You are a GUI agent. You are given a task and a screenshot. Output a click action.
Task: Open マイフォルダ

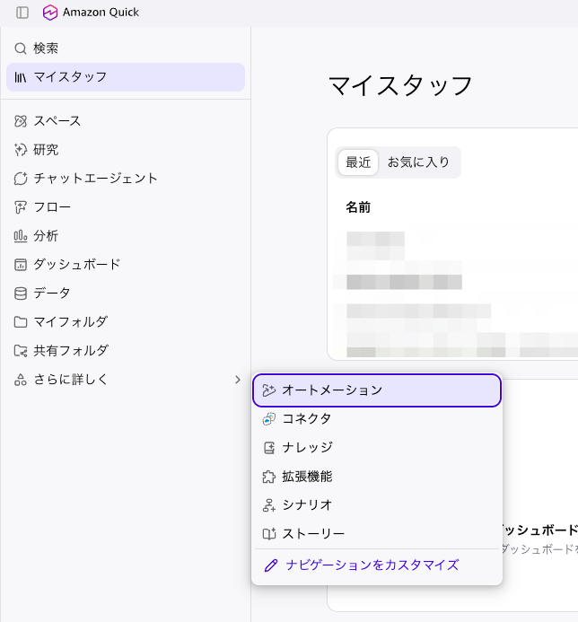tap(126, 322)
